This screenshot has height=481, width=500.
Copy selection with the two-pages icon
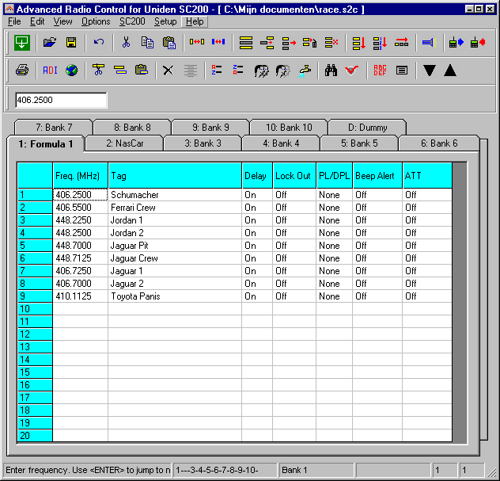point(147,43)
